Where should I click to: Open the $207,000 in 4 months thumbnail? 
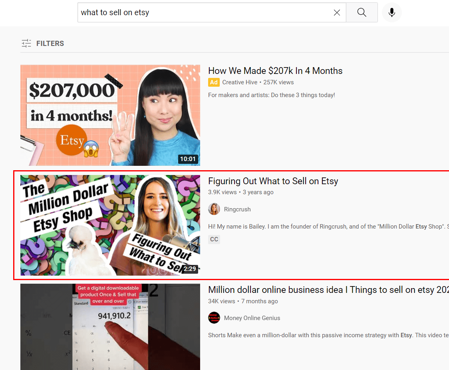(x=110, y=115)
